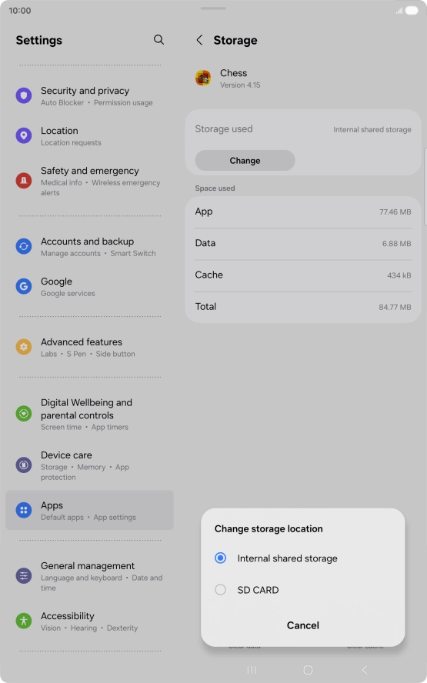Open search with the magnifier icon

tap(158, 40)
